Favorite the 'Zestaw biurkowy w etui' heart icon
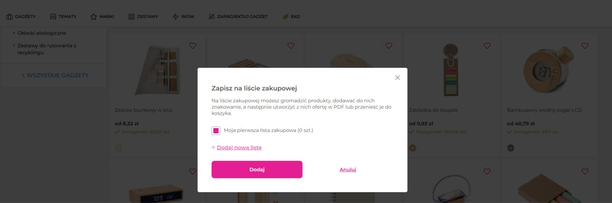Screen dimensions: 612x203 tap(193, 46)
